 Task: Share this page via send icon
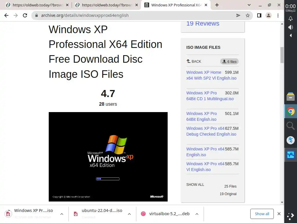pyautogui.click(x=238, y=15)
